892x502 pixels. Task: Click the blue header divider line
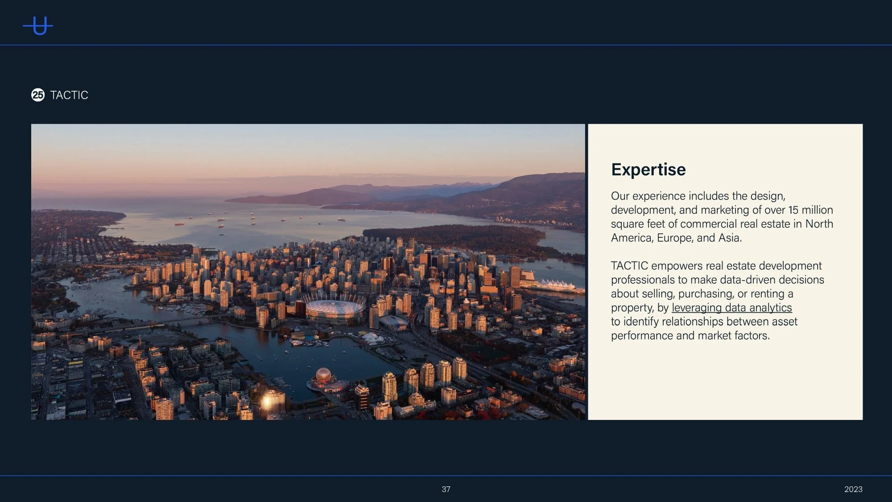tap(446, 45)
